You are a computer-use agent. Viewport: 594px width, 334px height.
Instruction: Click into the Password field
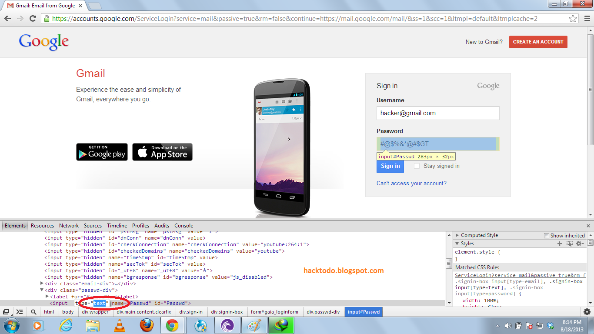[438, 144]
